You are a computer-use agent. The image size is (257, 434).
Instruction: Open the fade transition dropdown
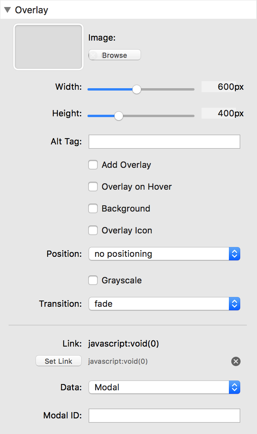pyautogui.click(x=164, y=304)
